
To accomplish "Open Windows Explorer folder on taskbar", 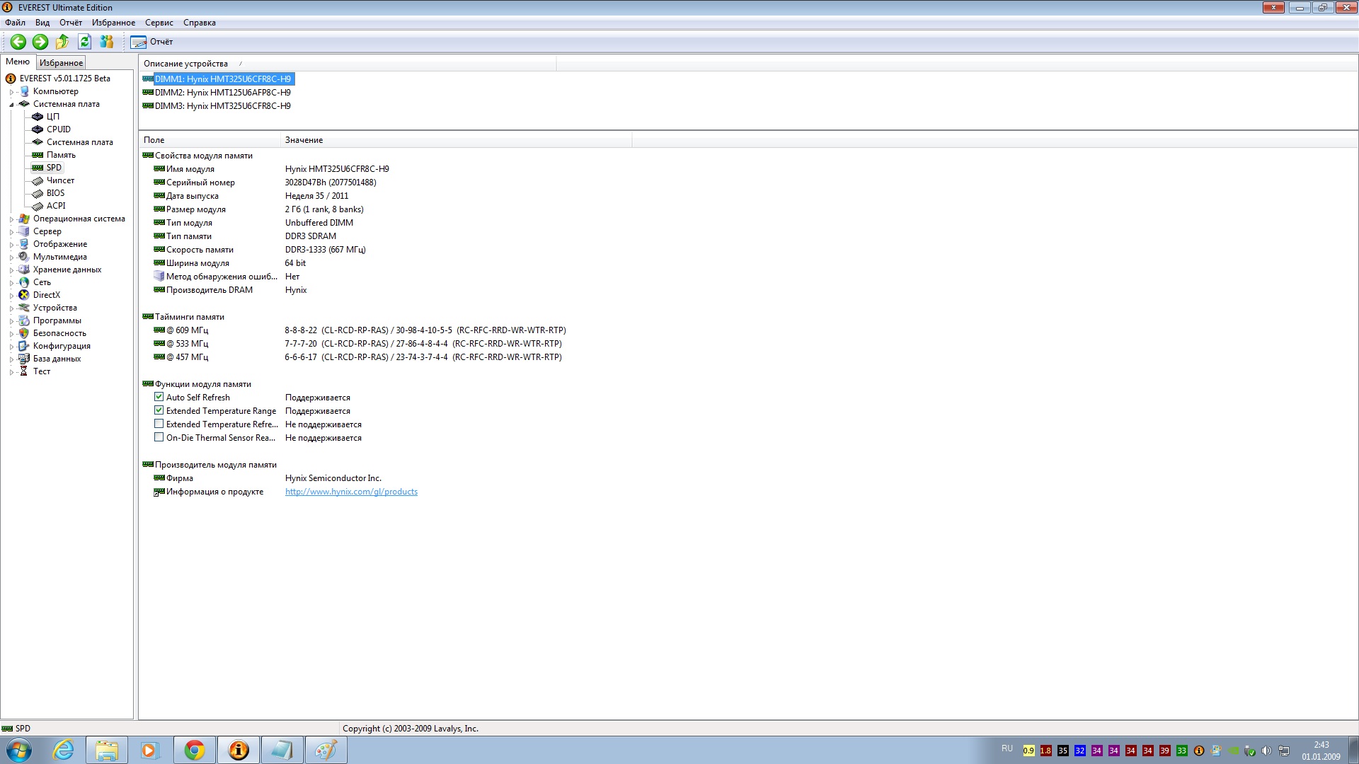I will pyautogui.click(x=107, y=750).
